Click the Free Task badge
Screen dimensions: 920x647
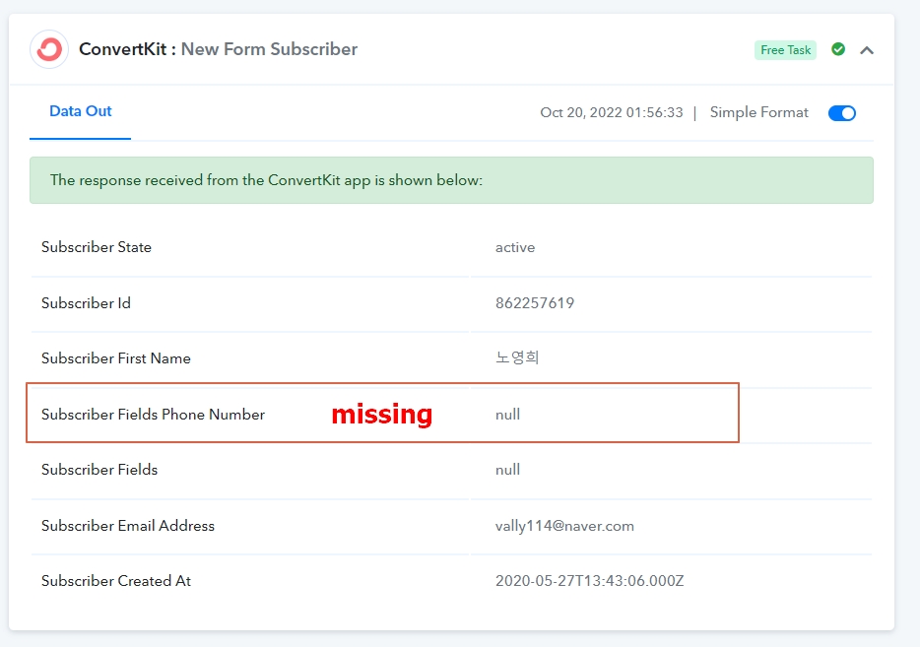coord(785,50)
